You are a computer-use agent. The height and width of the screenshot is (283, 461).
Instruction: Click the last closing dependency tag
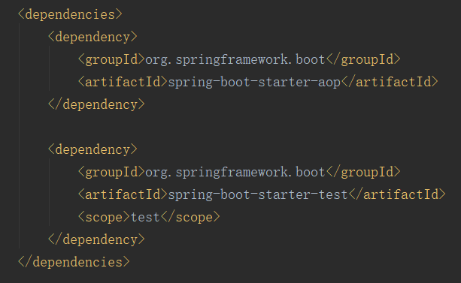96,239
